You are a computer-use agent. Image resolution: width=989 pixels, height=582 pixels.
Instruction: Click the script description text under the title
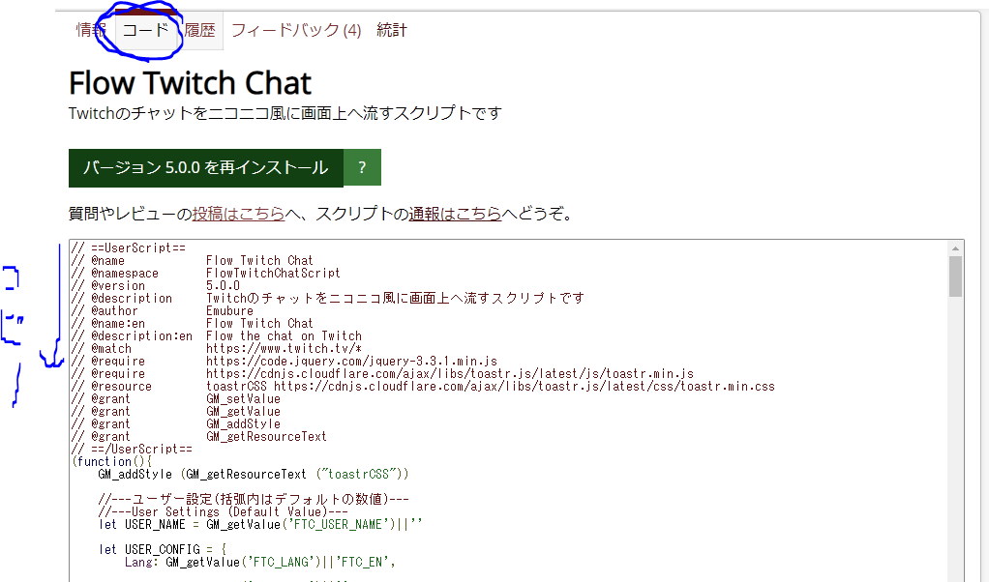[285, 113]
